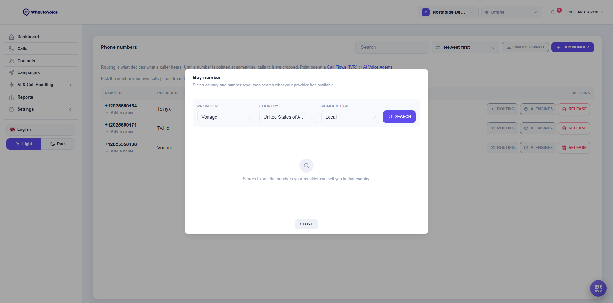613x303 pixels.
Task: Open the Alex Rivera account menu
Action: pos(586,12)
